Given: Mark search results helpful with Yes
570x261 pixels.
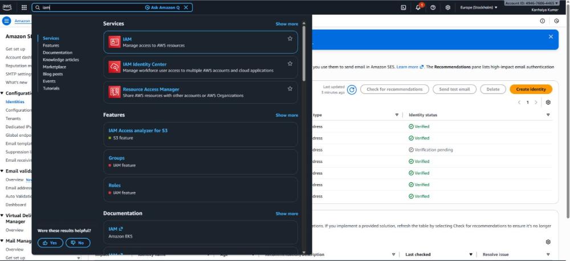Looking at the screenshot, I should click(x=50, y=243).
